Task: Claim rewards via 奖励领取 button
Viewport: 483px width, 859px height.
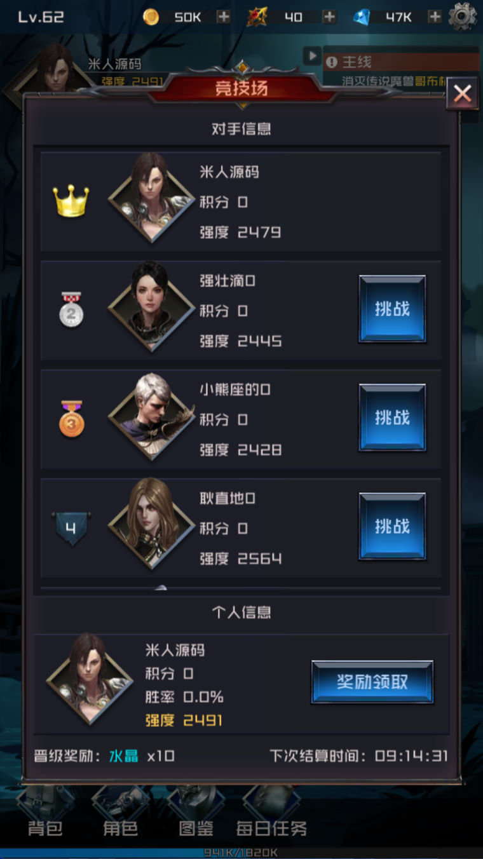Action: click(x=372, y=682)
